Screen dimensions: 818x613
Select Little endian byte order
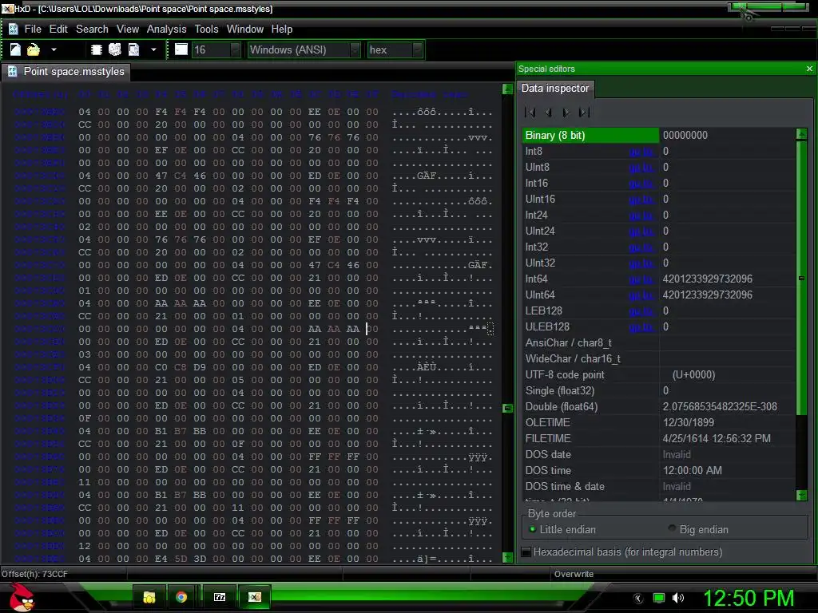(562, 530)
